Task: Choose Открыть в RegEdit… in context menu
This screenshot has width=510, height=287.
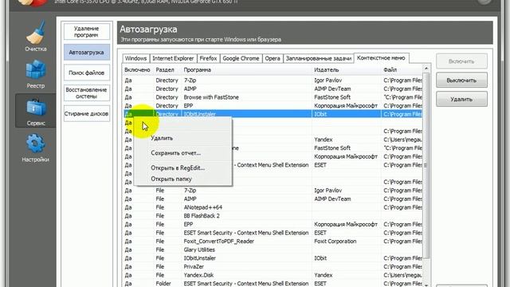Action: 183,168
